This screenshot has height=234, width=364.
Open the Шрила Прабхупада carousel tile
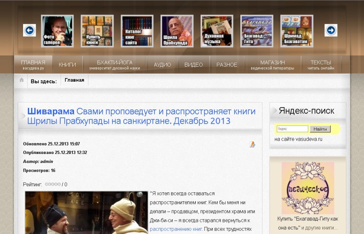point(177,31)
